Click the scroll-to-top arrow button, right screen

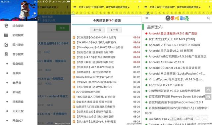(208, 90)
